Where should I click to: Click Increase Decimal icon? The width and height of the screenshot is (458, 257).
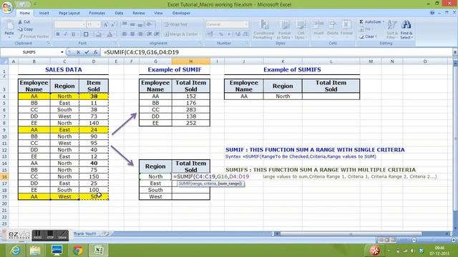[238, 34]
